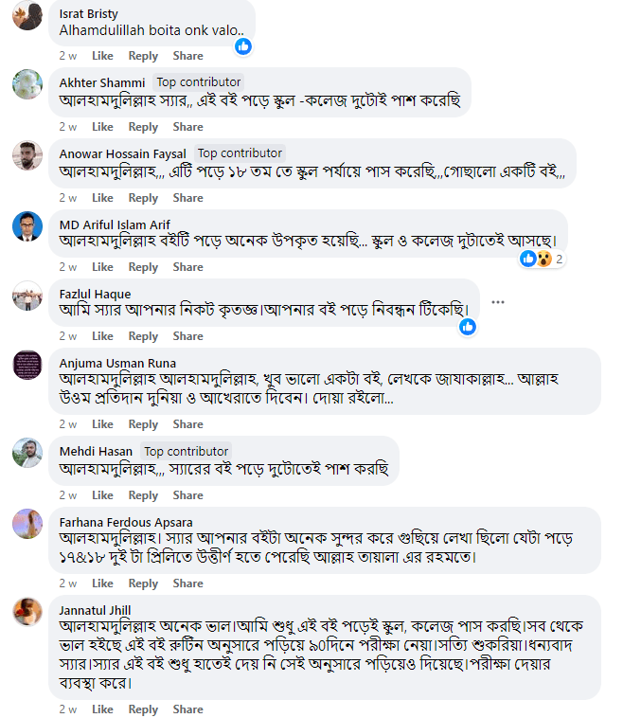Click the like reaction icon on Israt Bristy's comment
Screen dimensions: 641x718
click(243, 45)
